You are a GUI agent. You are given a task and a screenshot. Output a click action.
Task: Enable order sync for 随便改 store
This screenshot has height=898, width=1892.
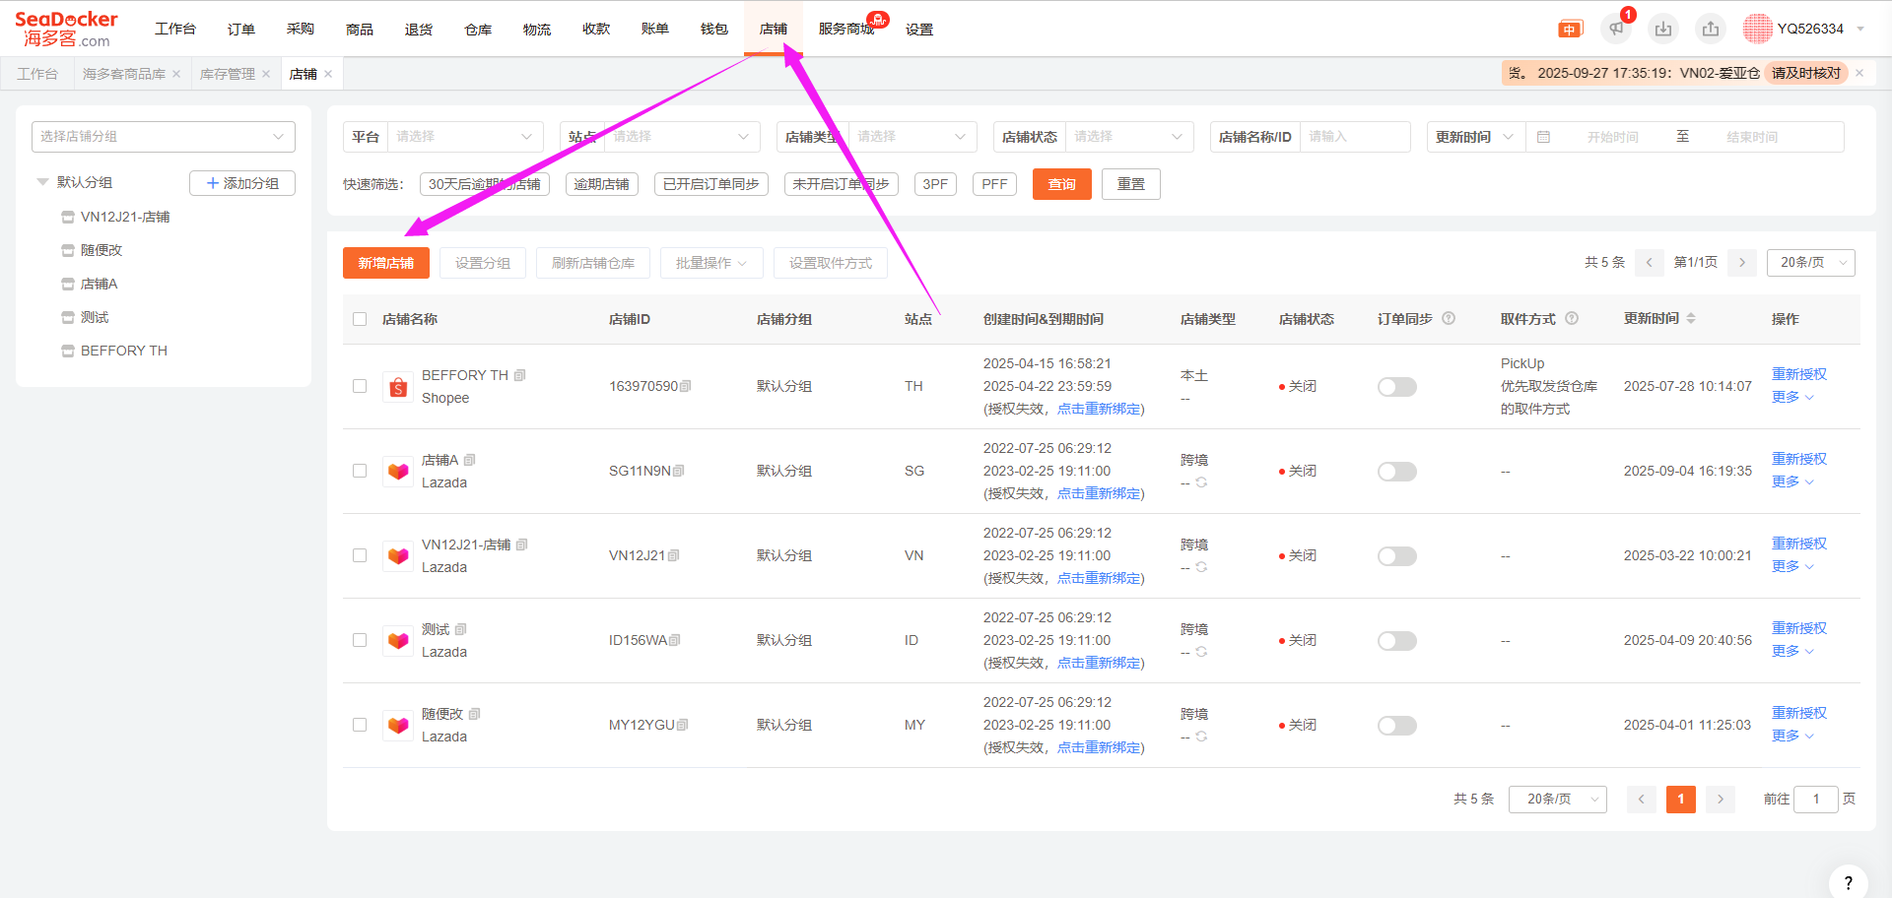click(x=1396, y=726)
